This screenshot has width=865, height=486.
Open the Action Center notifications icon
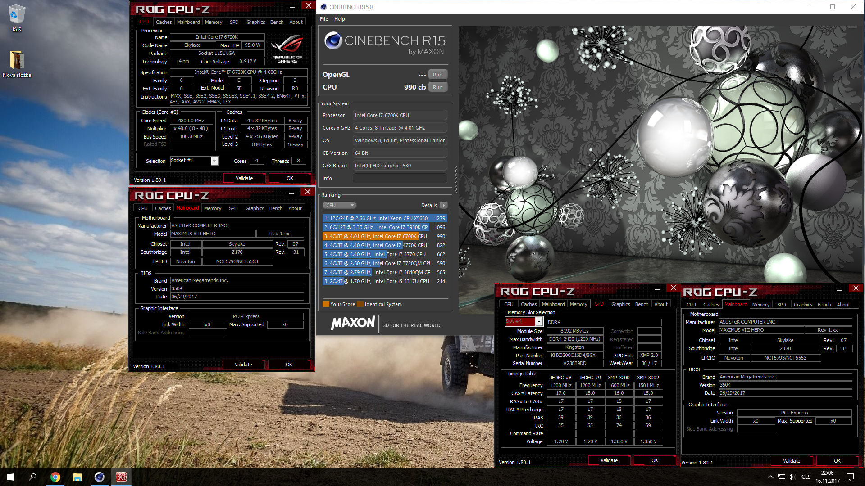(x=850, y=477)
